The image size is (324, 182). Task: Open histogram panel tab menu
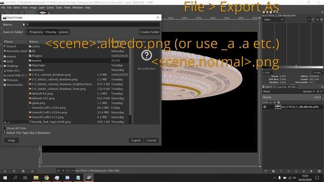pyautogui.click(x=322, y=12)
